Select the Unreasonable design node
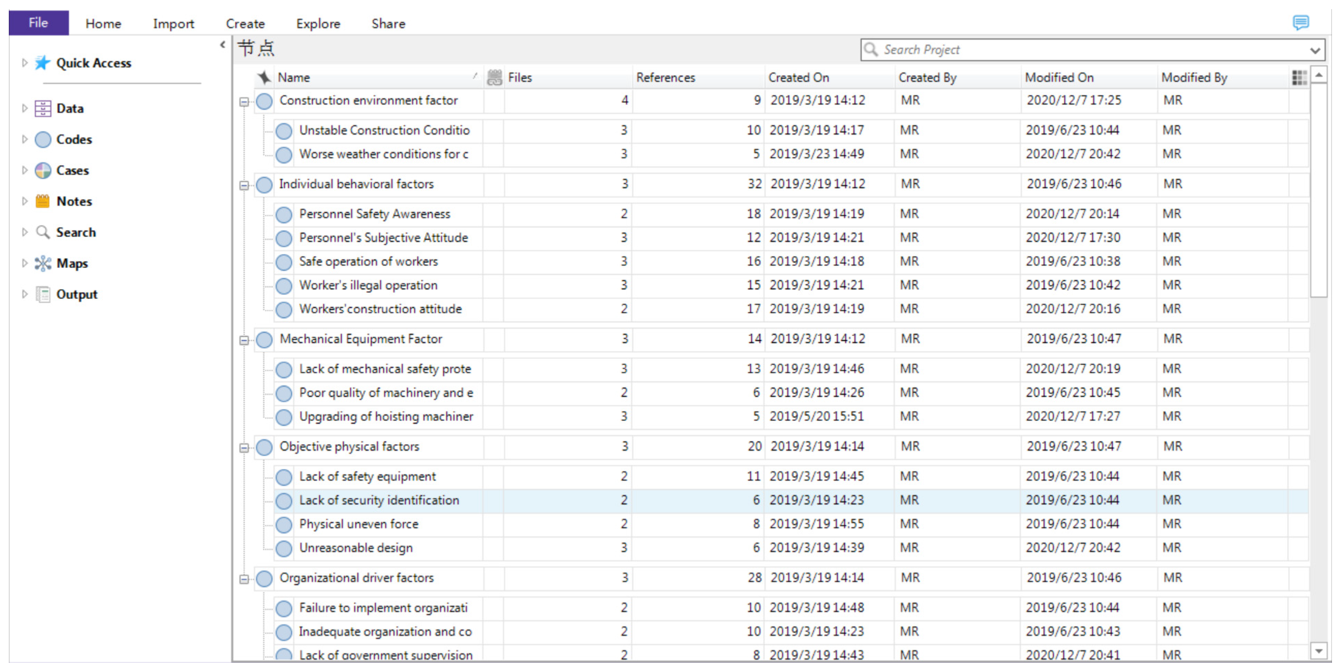The width and height of the screenshot is (1340, 670). point(356,548)
